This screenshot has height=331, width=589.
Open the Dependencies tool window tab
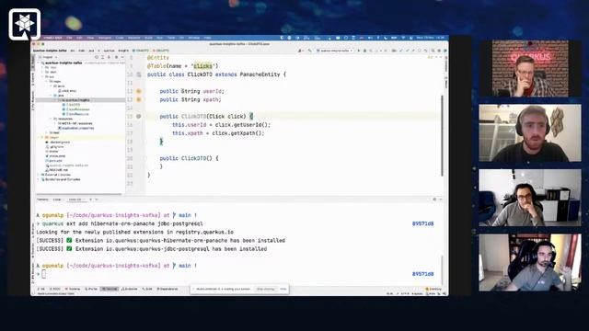[167, 289]
